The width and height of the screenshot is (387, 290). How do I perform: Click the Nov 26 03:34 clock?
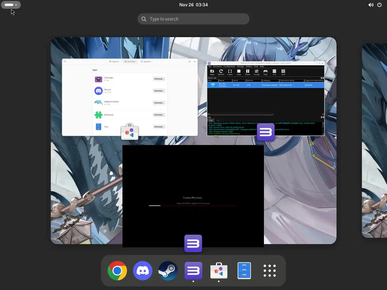tap(193, 5)
